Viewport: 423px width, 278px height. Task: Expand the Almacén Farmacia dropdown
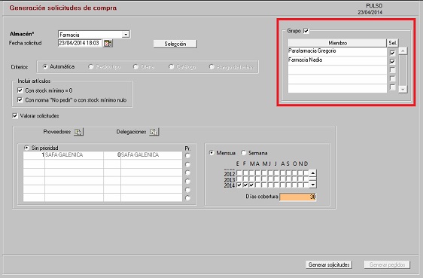coord(126,35)
